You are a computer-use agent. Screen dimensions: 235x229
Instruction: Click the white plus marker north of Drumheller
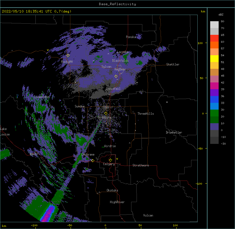pyautogui.click(x=167, y=102)
